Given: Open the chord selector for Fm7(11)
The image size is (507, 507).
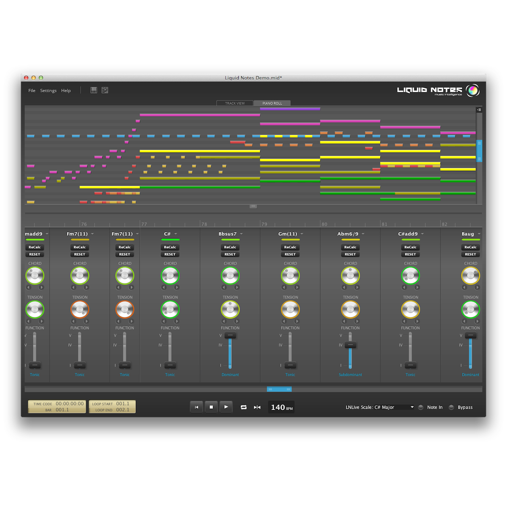Looking at the screenshot, I should (92, 234).
